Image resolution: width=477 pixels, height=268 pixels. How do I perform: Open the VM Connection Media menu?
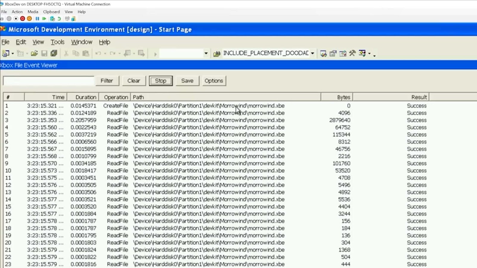(33, 12)
